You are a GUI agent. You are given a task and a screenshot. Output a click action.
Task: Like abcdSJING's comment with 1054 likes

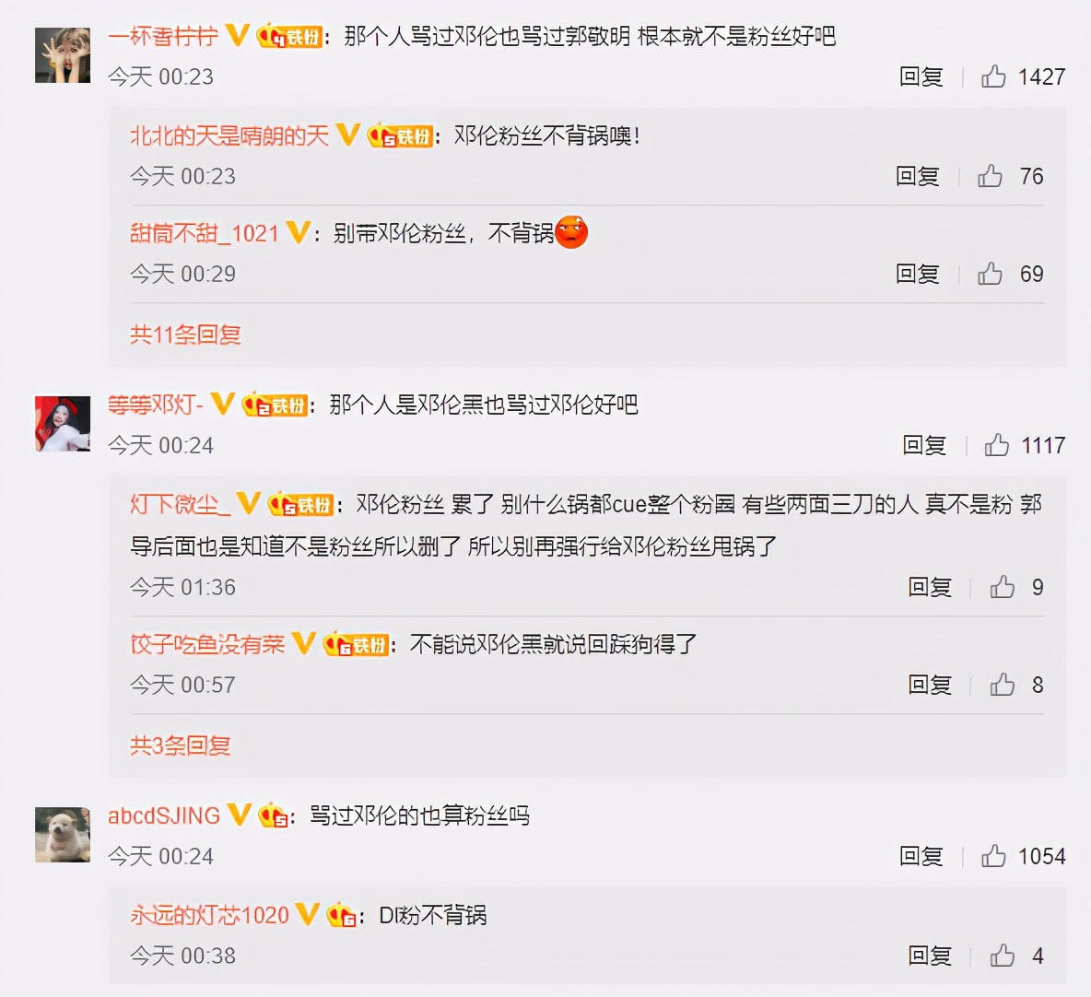coord(993,856)
